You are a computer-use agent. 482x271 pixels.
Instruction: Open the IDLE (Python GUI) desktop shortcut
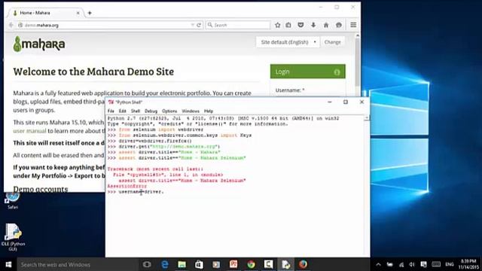point(13,237)
